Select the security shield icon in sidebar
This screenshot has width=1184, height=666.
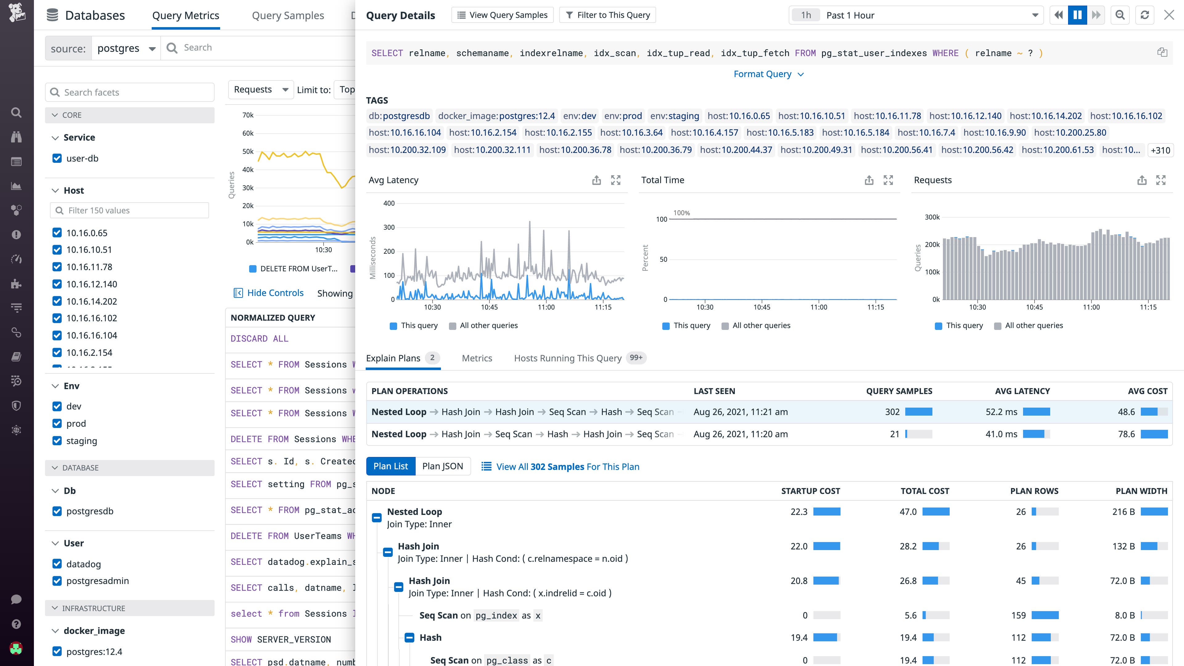(x=16, y=405)
